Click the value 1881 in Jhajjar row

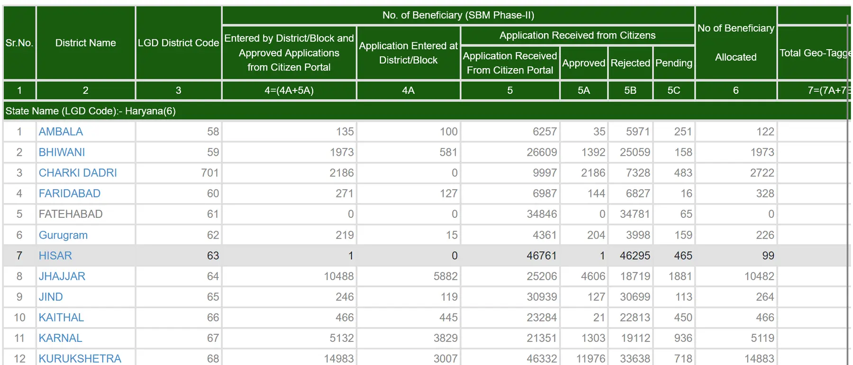(681, 276)
